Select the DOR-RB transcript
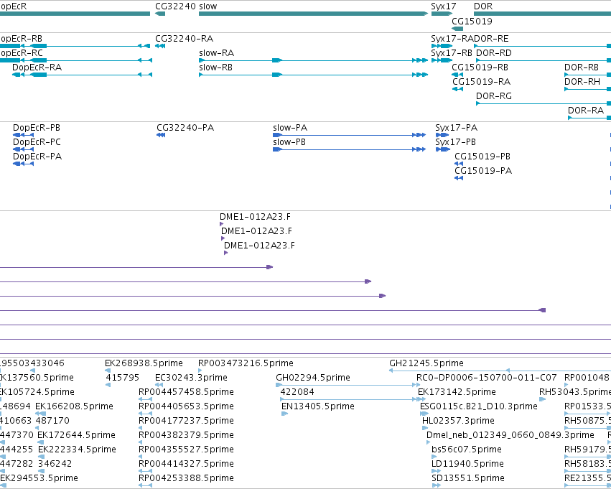Screen dimensions: 611x489 582,67
